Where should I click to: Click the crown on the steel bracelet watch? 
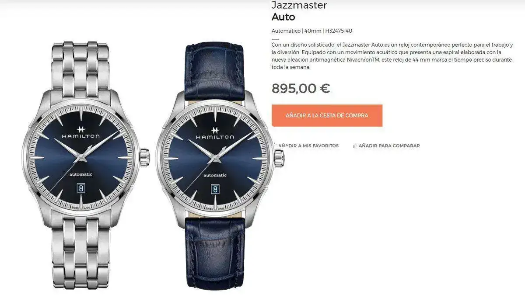pos(145,156)
